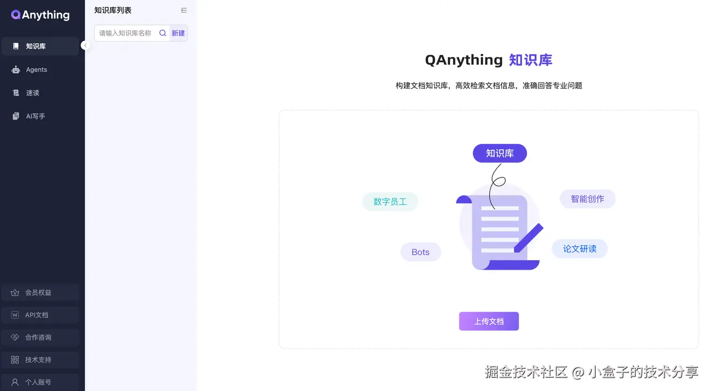
Task: Collapse the 知识库列表 panel via header icon
Action: (x=184, y=11)
